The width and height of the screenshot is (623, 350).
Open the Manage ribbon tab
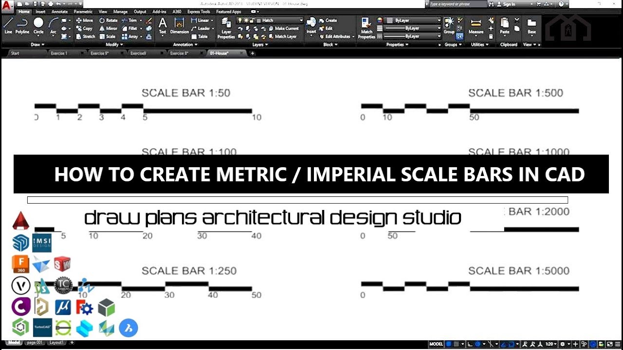pyautogui.click(x=120, y=11)
